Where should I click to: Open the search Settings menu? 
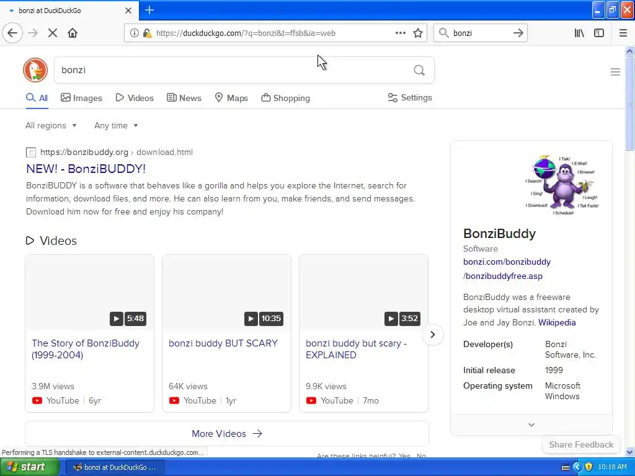pyautogui.click(x=410, y=97)
